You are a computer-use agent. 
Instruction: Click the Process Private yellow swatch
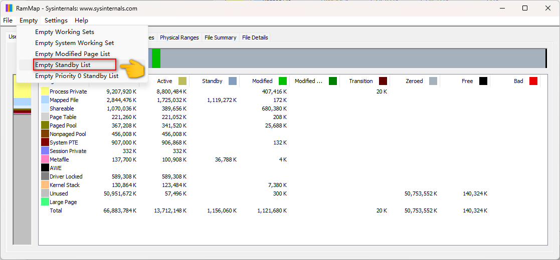45,91
